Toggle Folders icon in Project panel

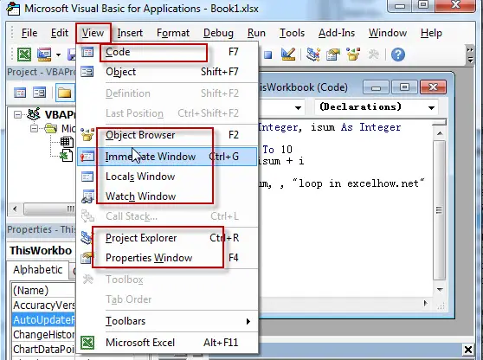pos(64,93)
